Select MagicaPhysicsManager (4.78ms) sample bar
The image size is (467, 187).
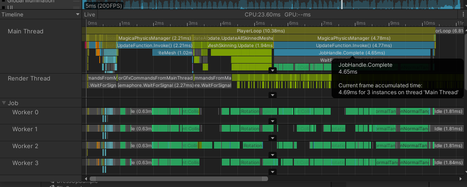tap(354, 38)
